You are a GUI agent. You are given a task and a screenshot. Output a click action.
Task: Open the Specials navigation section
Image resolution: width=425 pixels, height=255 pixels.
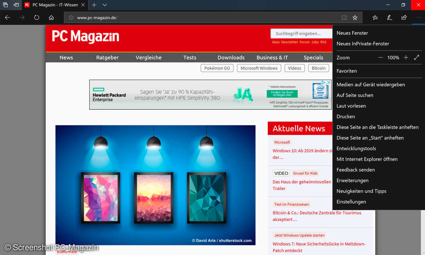tap(313, 57)
